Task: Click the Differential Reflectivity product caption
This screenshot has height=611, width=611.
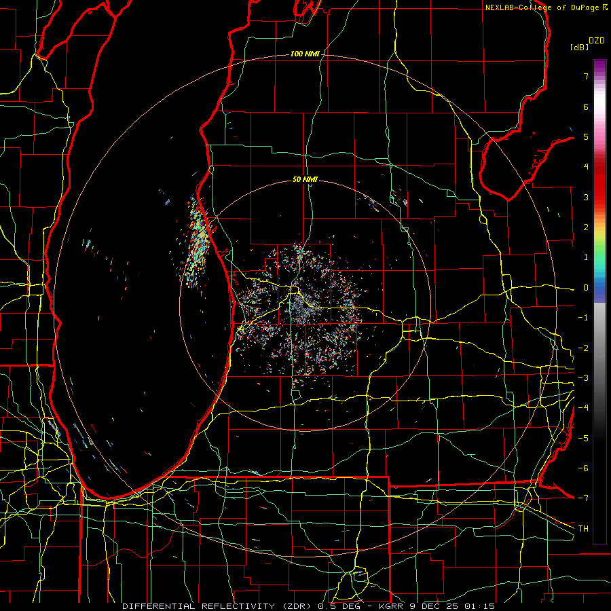Action: 308,606
